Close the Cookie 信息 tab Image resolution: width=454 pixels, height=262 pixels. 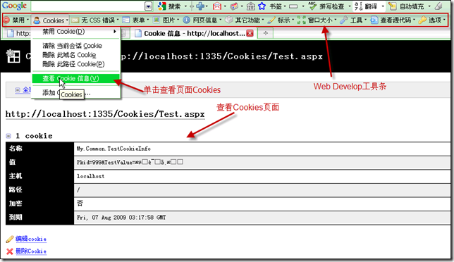[250, 33]
